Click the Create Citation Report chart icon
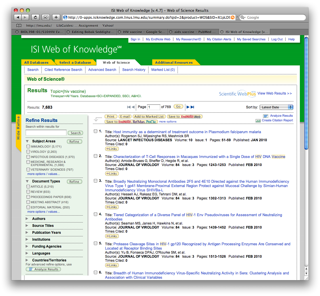320x296 pixels. coord(258,120)
